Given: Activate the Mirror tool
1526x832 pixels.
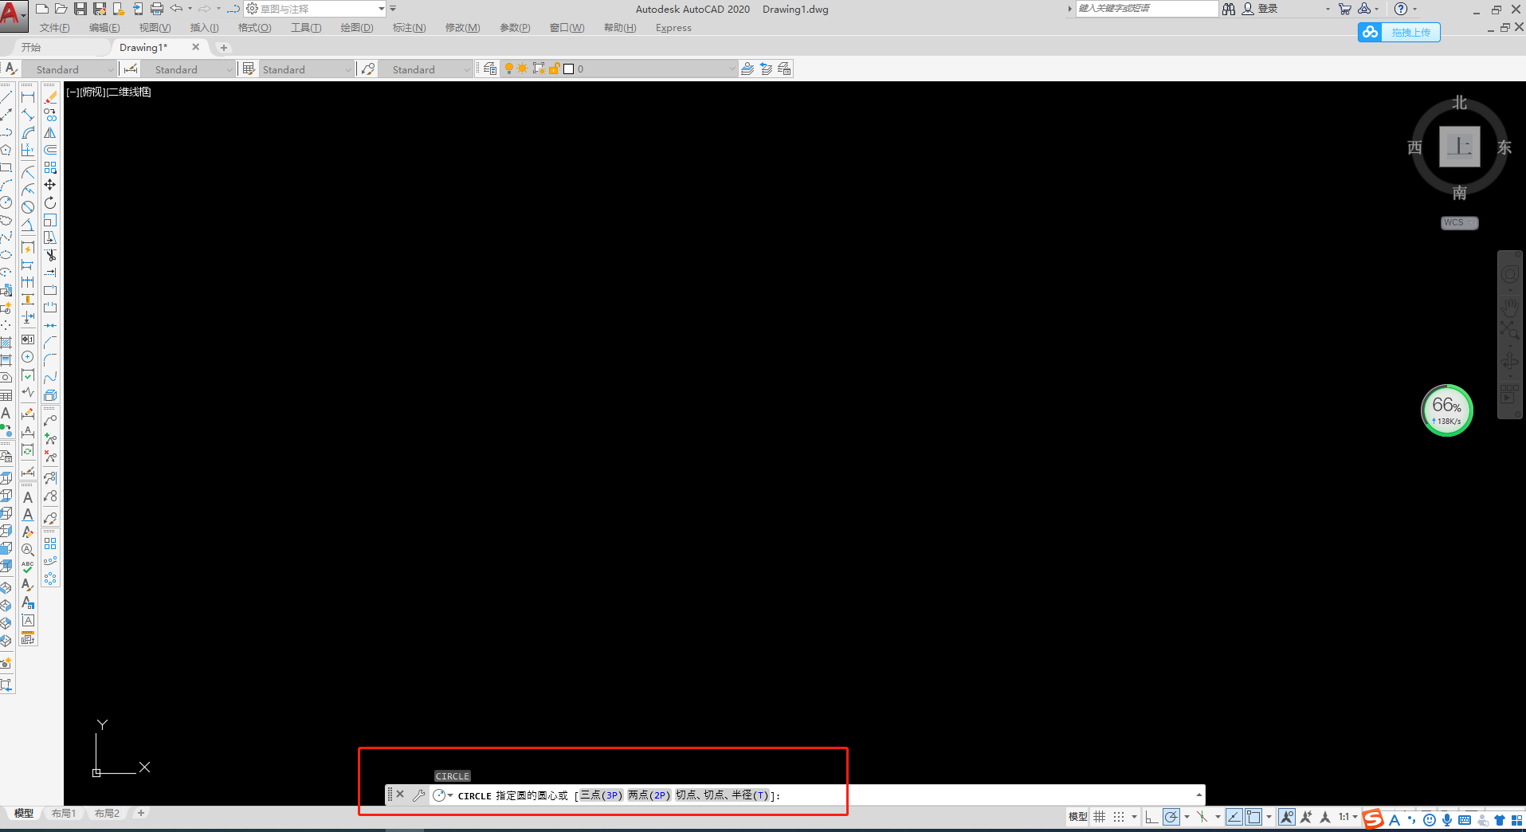Looking at the screenshot, I should pyautogui.click(x=50, y=132).
